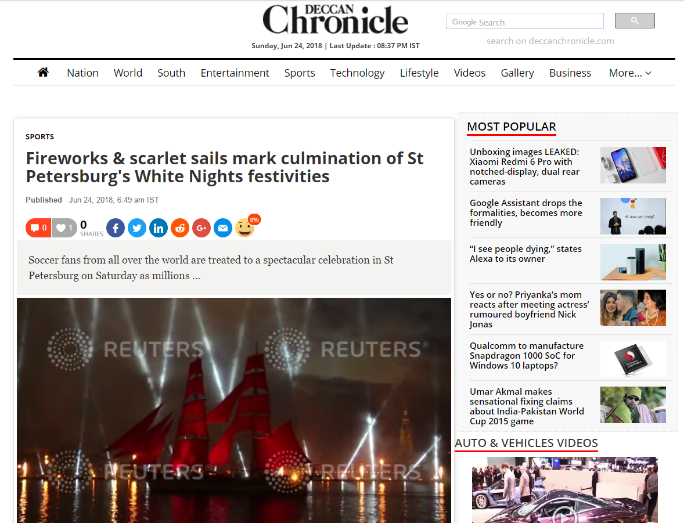Share using the Google Plus icon

click(x=201, y=228)
